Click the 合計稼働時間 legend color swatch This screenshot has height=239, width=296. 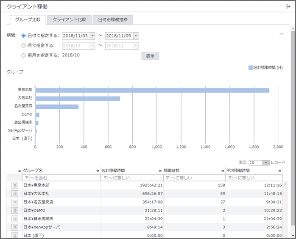[x=251, y=68]
